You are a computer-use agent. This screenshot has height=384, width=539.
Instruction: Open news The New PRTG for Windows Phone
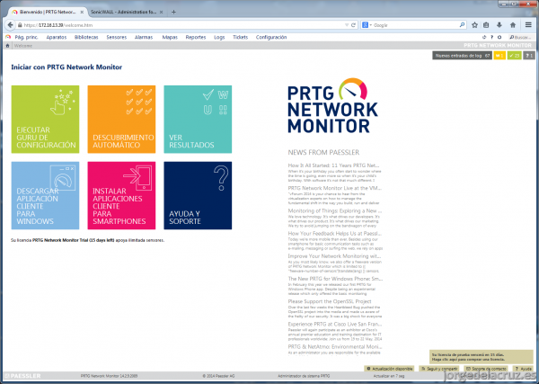(x=335, y=279)
